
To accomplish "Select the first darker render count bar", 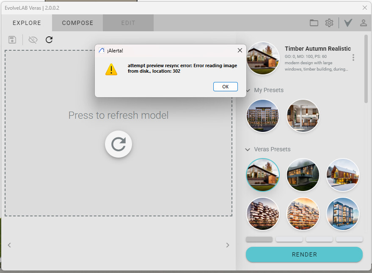I will click(x=259, y=239).
